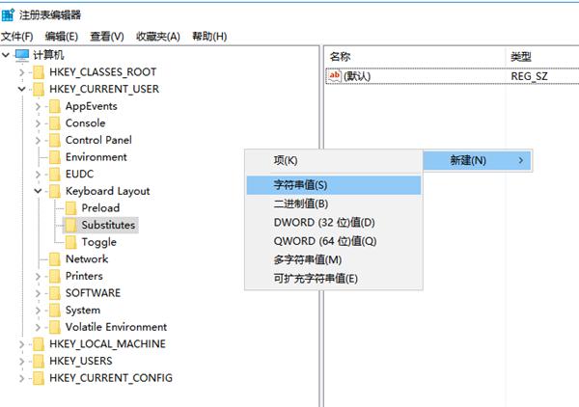Expand the HKEY_USERS node

click(22, 361)
